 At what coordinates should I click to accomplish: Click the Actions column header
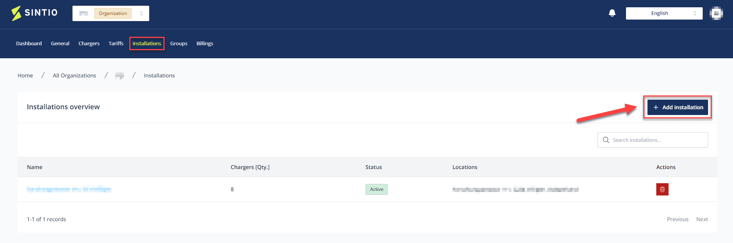pos(666,167)
